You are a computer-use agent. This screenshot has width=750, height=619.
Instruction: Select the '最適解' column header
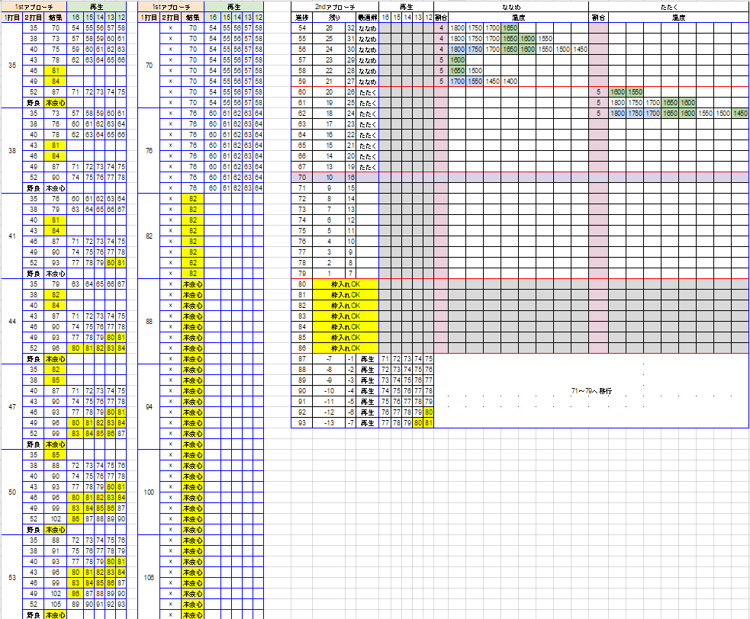click(x=367, y=18)
